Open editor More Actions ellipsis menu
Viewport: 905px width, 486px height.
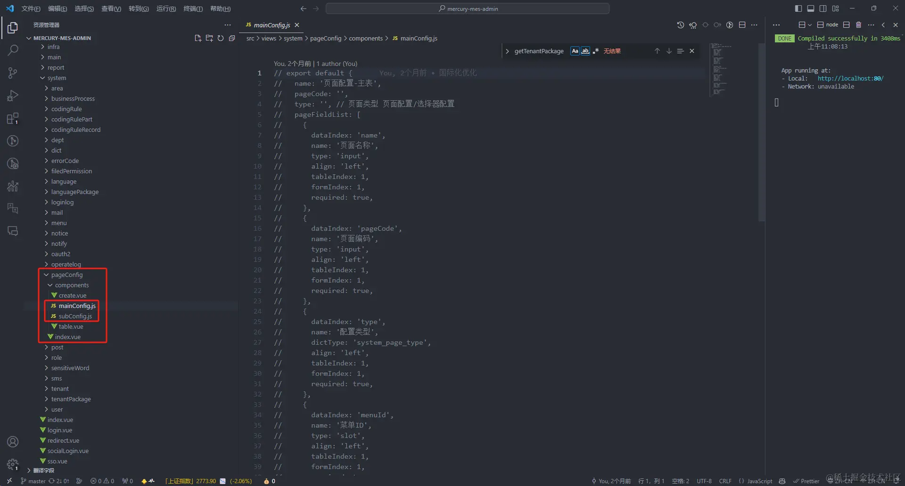point(754,25)
